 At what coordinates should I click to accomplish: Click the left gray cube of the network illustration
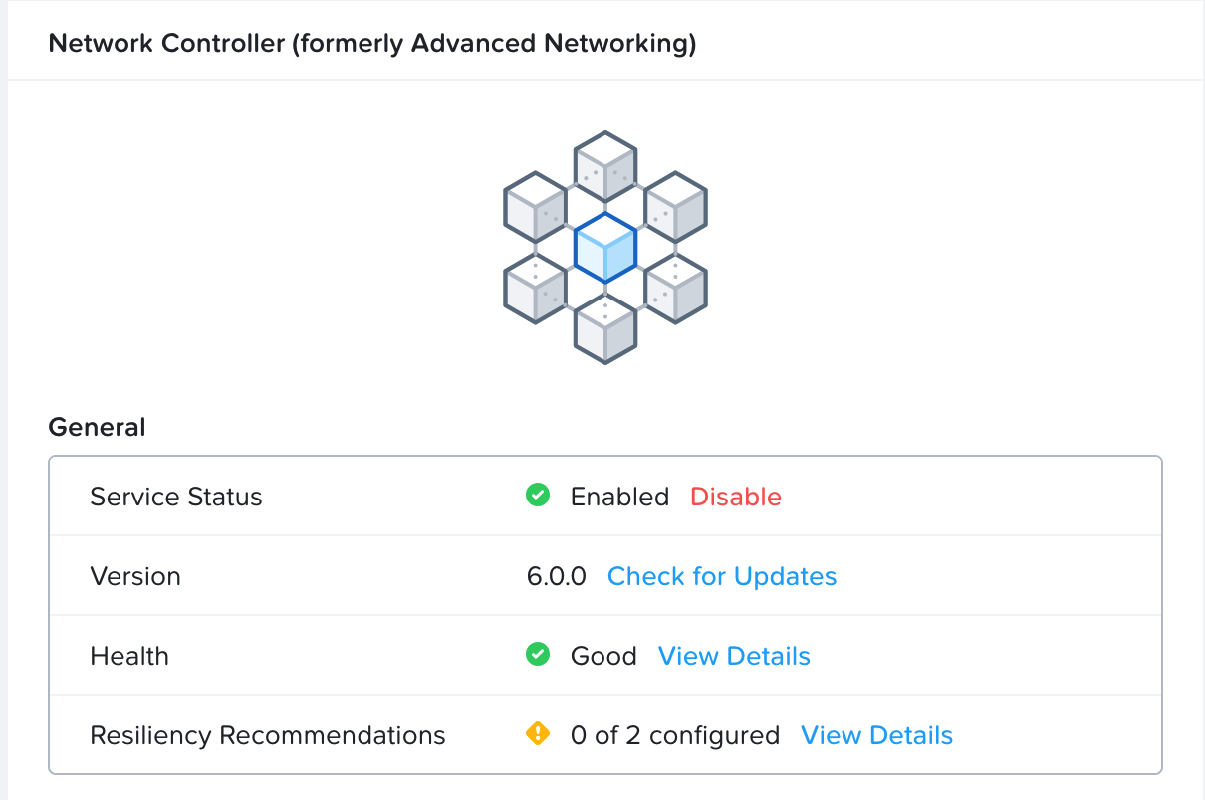tap(535, 206)
